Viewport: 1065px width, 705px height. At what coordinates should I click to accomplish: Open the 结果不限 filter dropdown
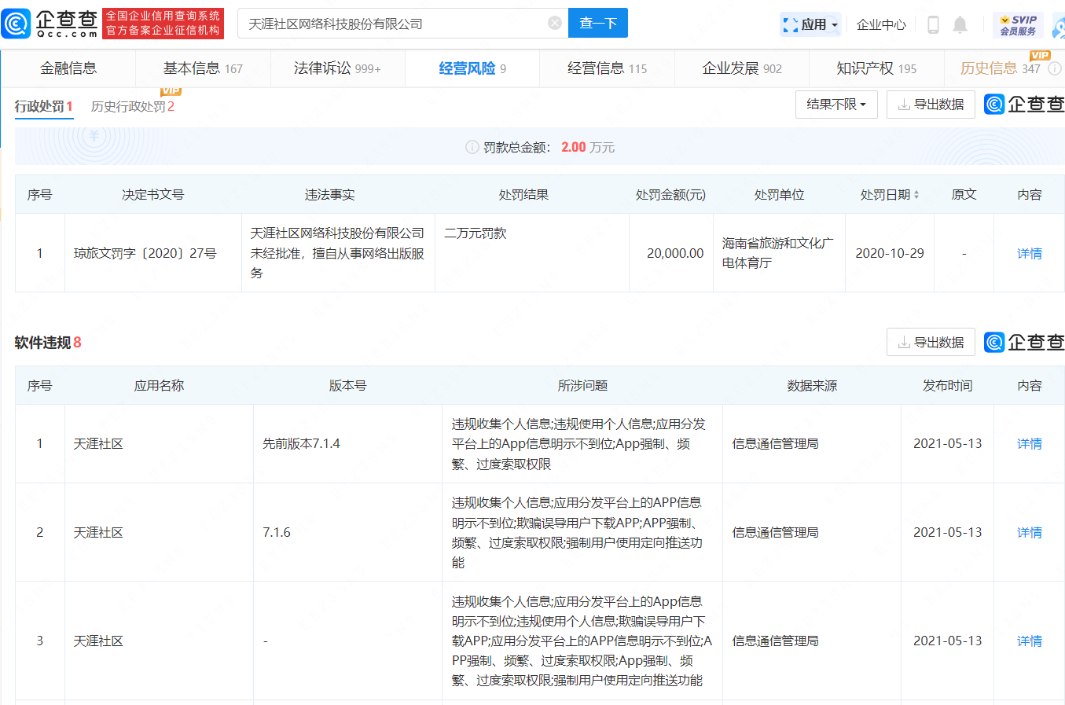(x=836, y=104)
